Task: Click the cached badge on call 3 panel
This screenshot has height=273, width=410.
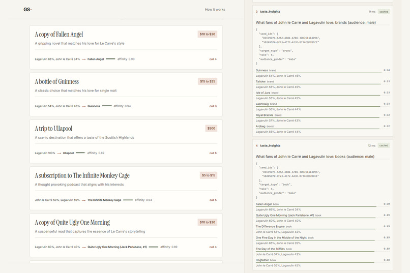Action: 384,12
